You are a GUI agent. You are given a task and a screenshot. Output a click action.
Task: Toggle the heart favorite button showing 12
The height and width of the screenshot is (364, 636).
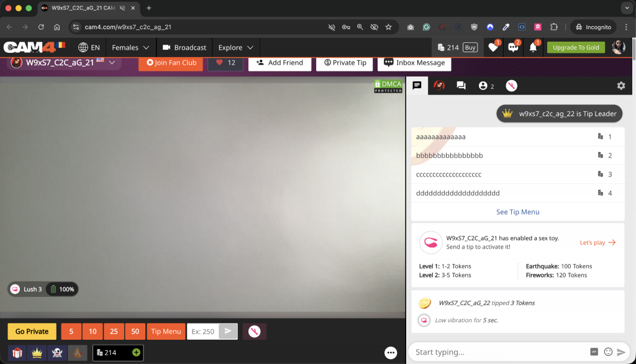click(x=225, y=63)
